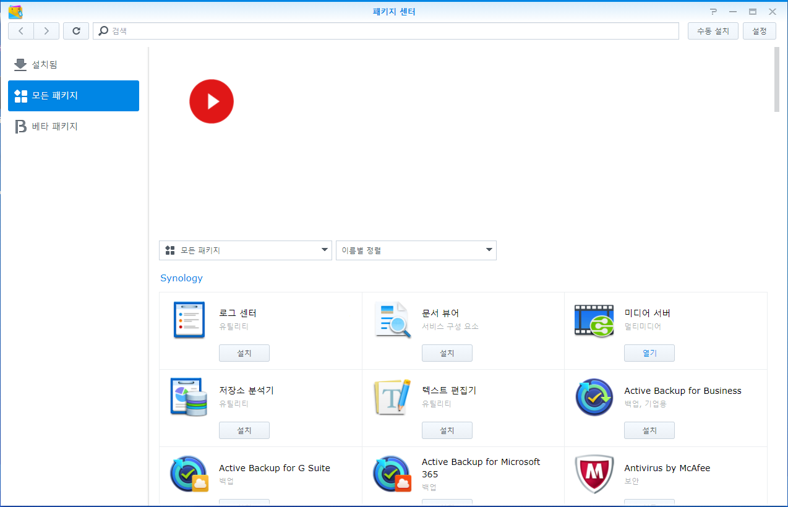The image size is (788, 507).
Task: Go back with the left arrow button
Action: (x=21, y=31)
